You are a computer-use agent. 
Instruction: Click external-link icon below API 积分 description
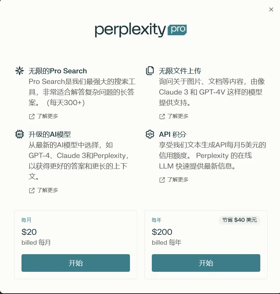pos(162,180)
